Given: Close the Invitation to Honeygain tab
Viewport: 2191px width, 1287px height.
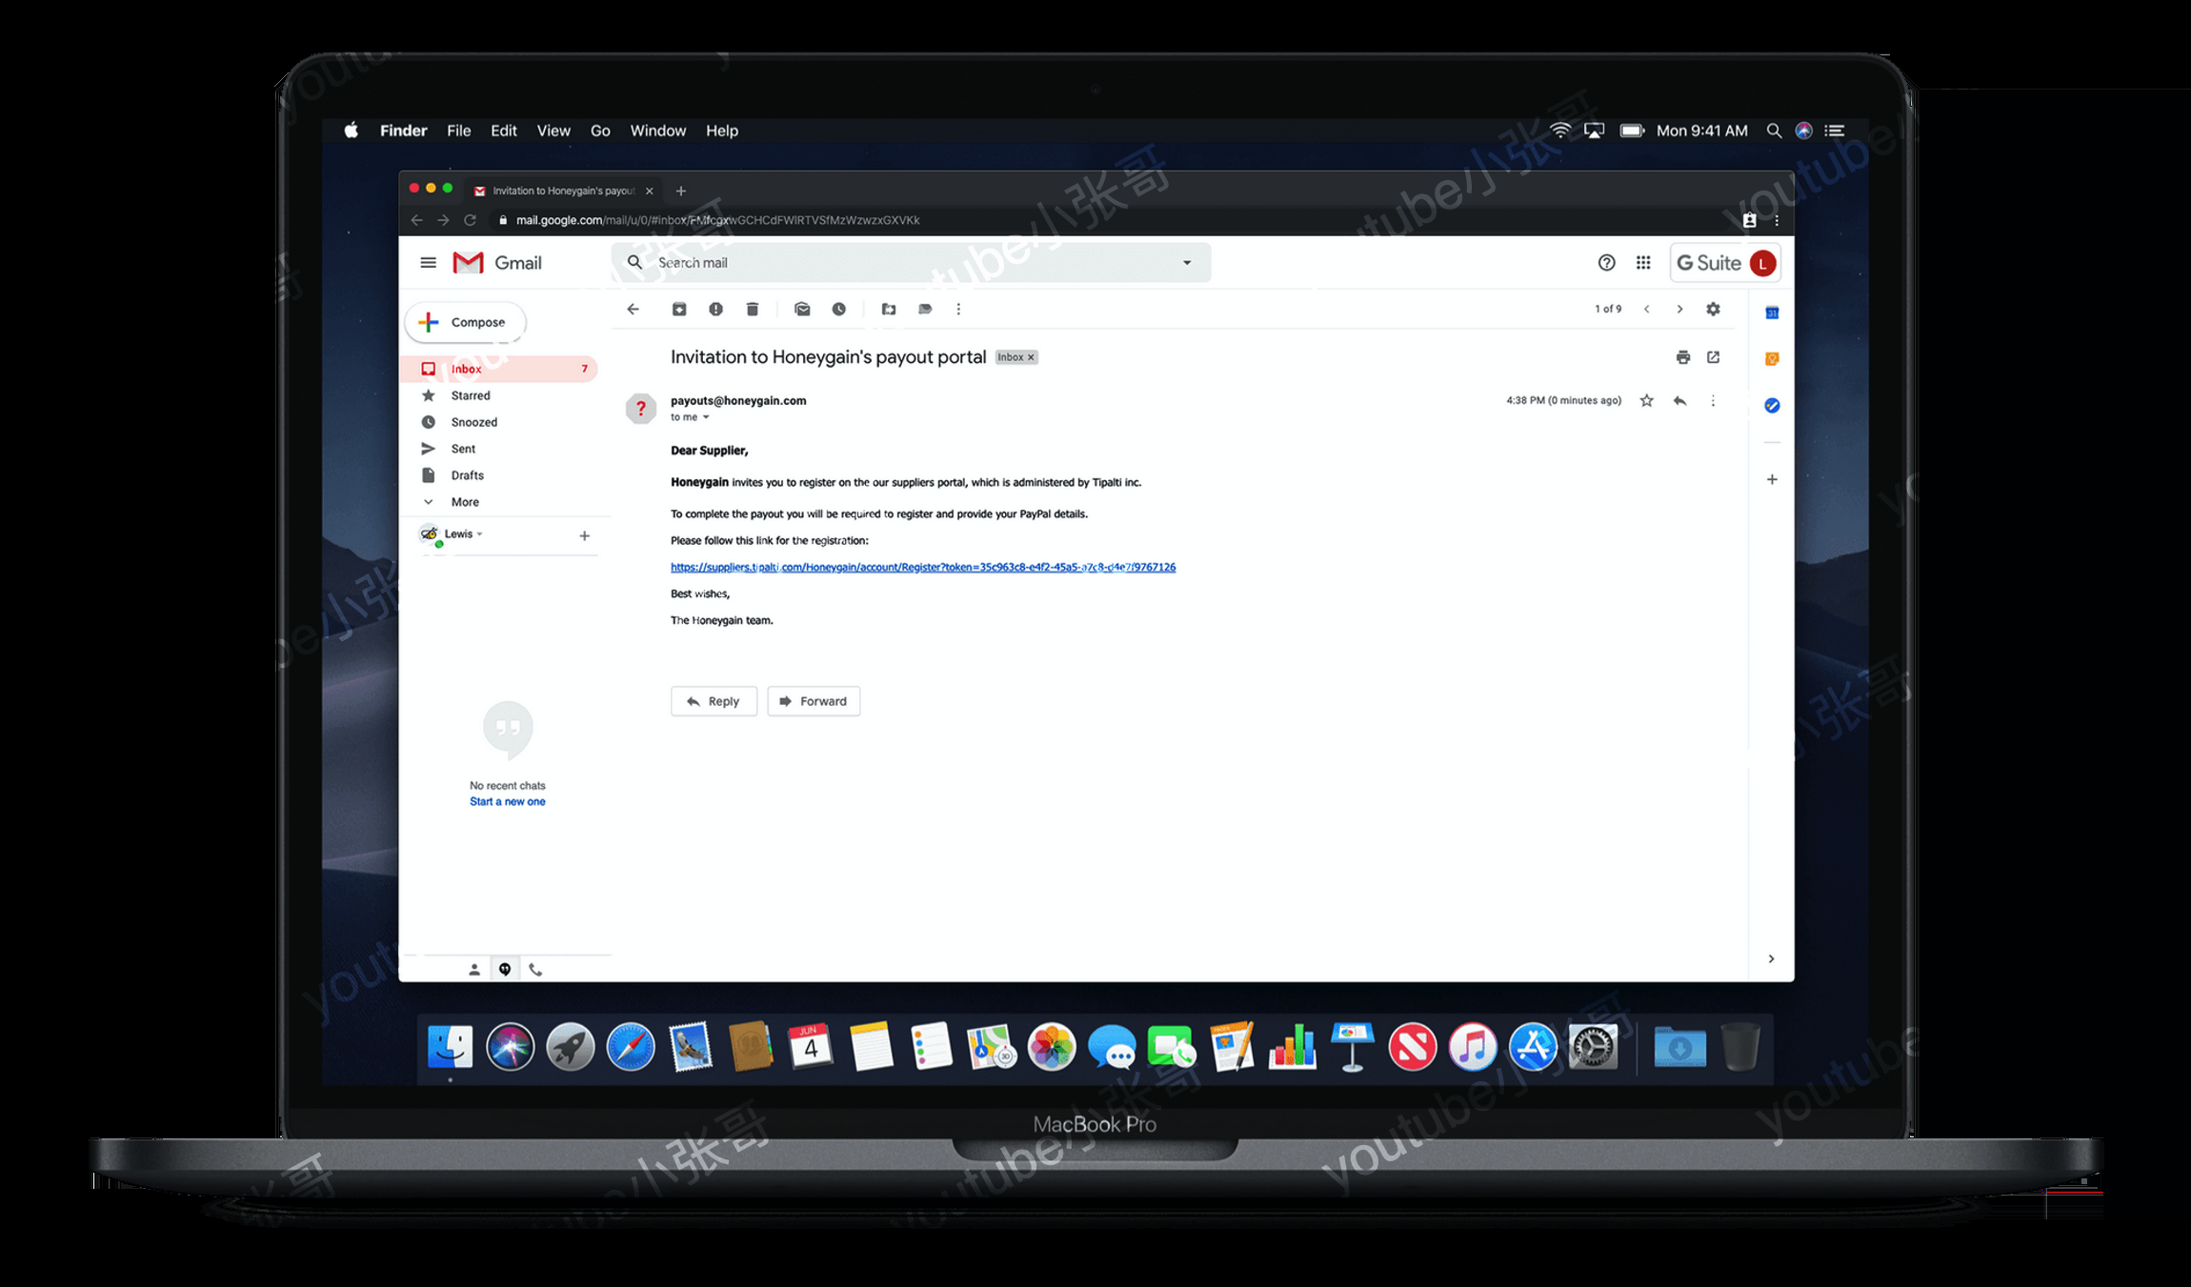Looking at the screenshot, I should pyautogui.click(x=650, y=191).
